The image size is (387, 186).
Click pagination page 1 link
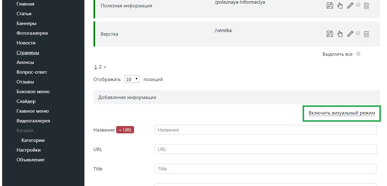pos(95,67)
